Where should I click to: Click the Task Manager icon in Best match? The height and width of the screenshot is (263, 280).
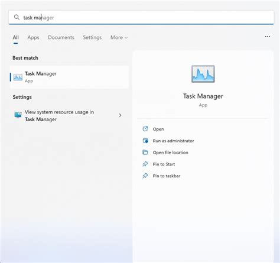coord(18,77)
